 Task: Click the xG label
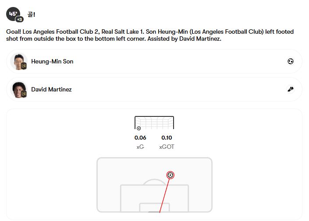pos(140,147)
